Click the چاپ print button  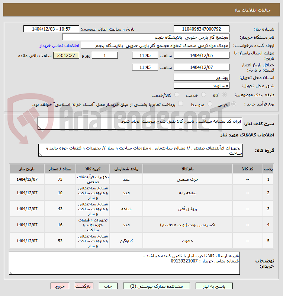click(x=108, y=286)
